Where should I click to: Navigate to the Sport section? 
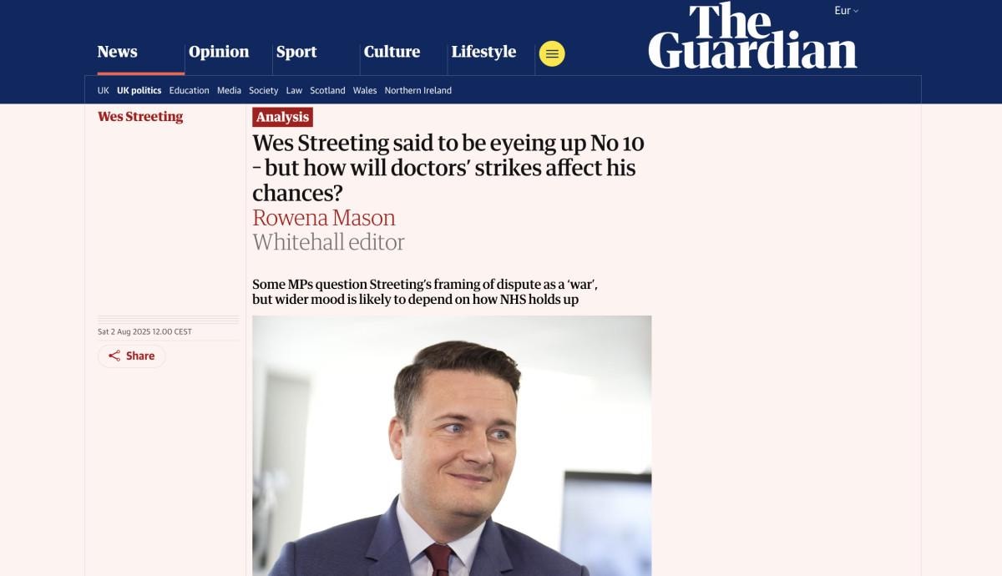[x=296, y=52]
